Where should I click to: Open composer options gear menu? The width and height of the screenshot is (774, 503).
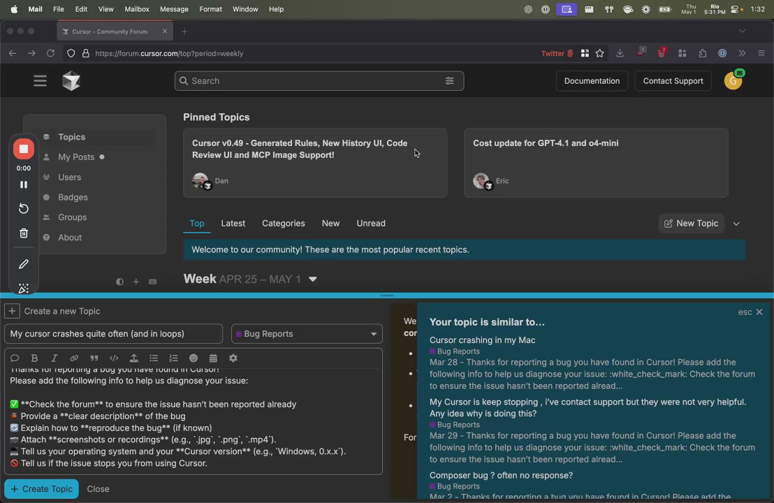[x=233, y=358]
